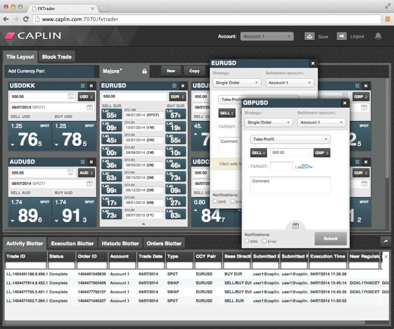Open the Account 1 header dropdown
This screenshot has height=329, width=394.
point(267,36)
